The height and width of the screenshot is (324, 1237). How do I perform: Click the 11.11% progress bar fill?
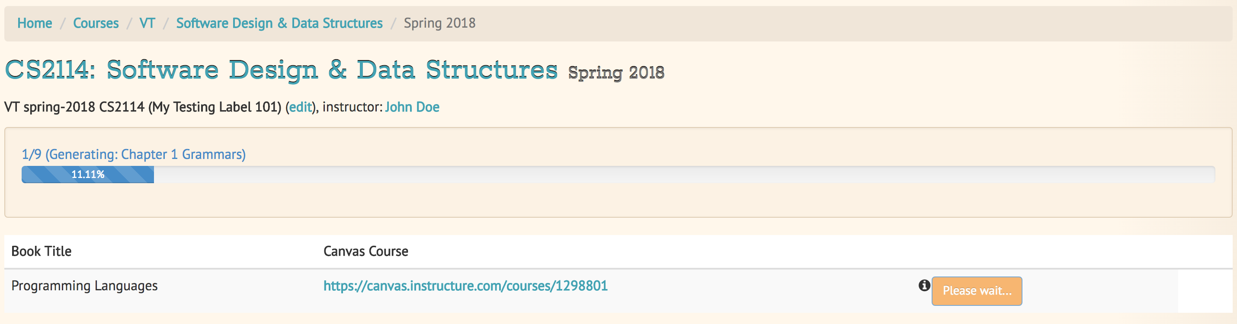tap(88, 175)
